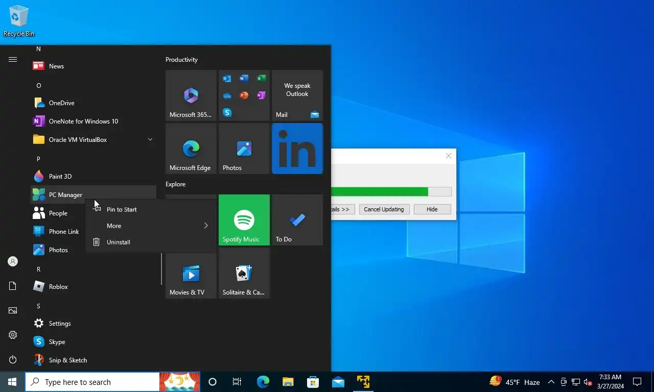Click the Explore group heading
The width and height of the screenshot is (654, 392).
tap(175, 184)
